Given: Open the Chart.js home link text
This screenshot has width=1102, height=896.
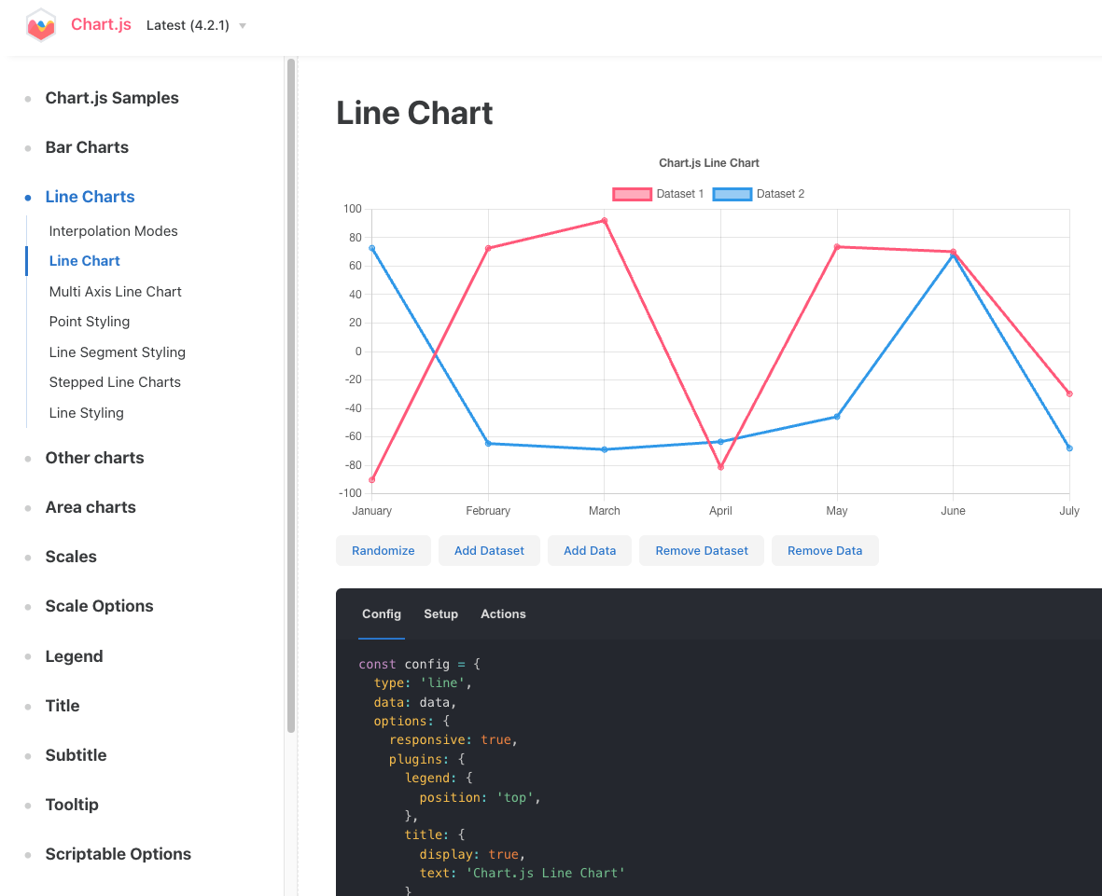Looking at the screenshot, I should [x=101, y=24].
